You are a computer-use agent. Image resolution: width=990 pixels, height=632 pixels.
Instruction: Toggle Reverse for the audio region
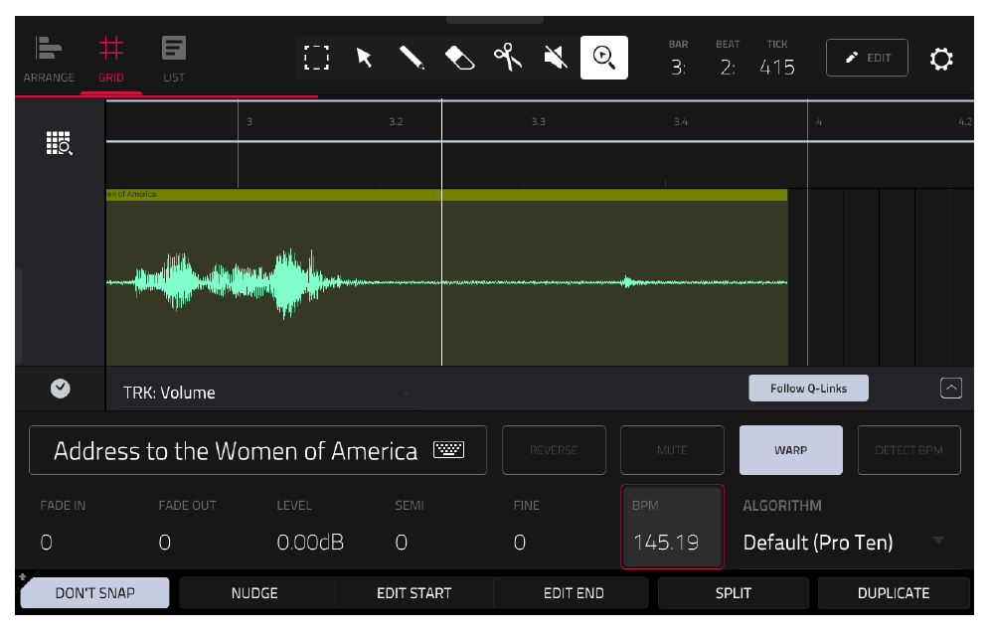554,450
